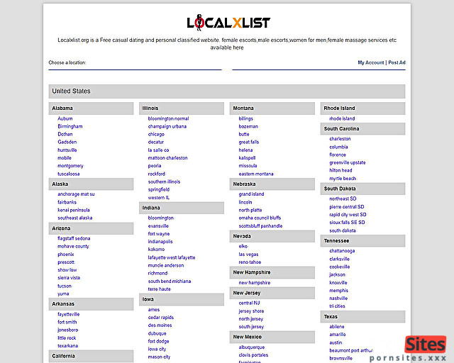Select omaha council bluffs link
The width and height of the screenshot is (454, 363).
pyautogui.click(x=260, y=218)
